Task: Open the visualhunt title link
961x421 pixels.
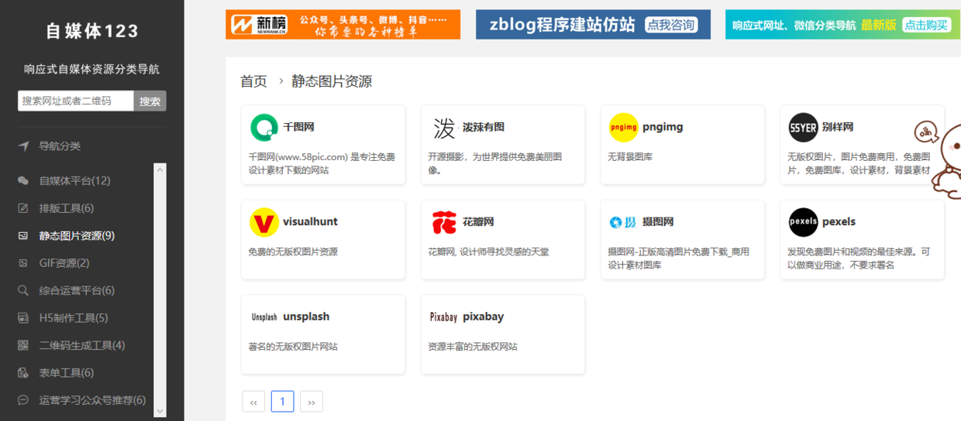Action: pos(310,221)
